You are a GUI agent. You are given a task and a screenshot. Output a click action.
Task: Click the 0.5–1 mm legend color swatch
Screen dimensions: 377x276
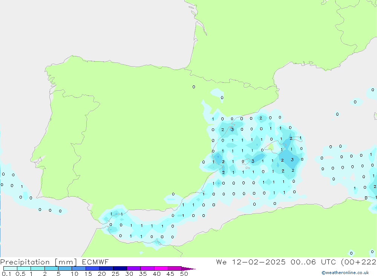tap(24, 268)
